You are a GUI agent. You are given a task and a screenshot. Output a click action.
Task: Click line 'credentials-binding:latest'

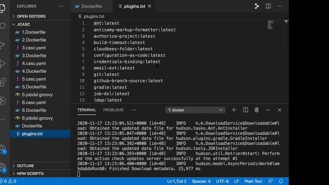pos(127,62)
